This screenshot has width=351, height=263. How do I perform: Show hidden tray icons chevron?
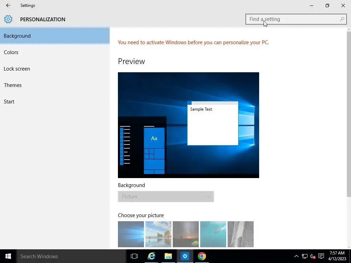point(296,256)
